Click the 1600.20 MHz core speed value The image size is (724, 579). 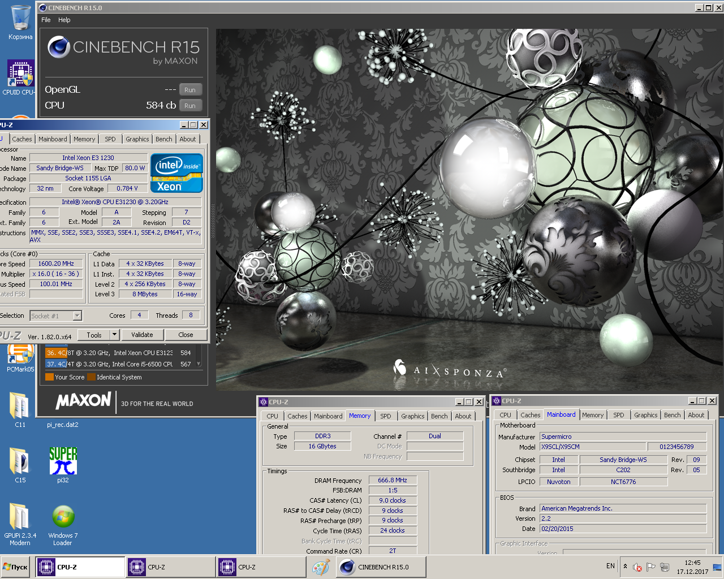[56, 263]
